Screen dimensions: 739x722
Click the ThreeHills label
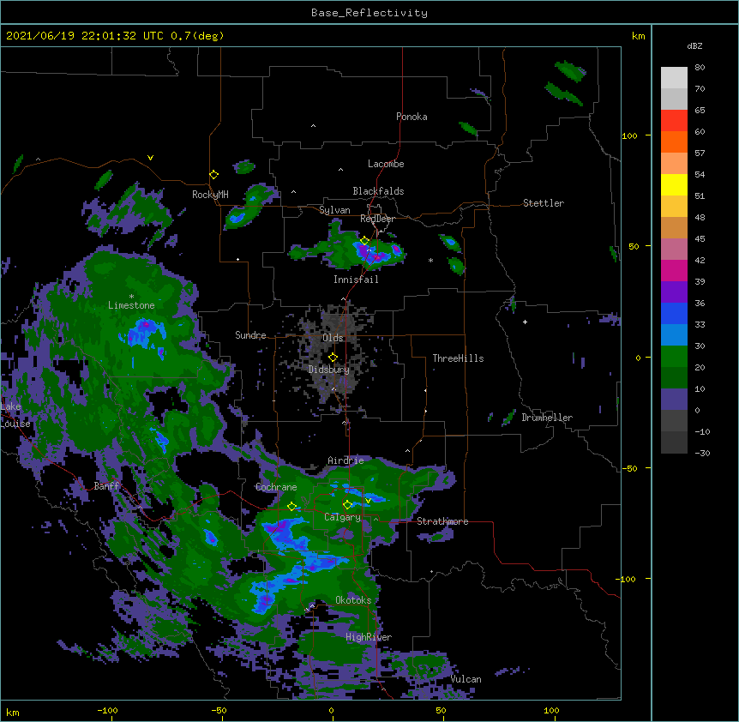tap(458, 358)
